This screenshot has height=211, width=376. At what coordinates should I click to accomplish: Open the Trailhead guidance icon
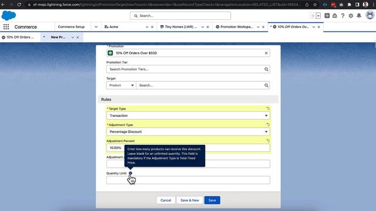pos(335,16)
